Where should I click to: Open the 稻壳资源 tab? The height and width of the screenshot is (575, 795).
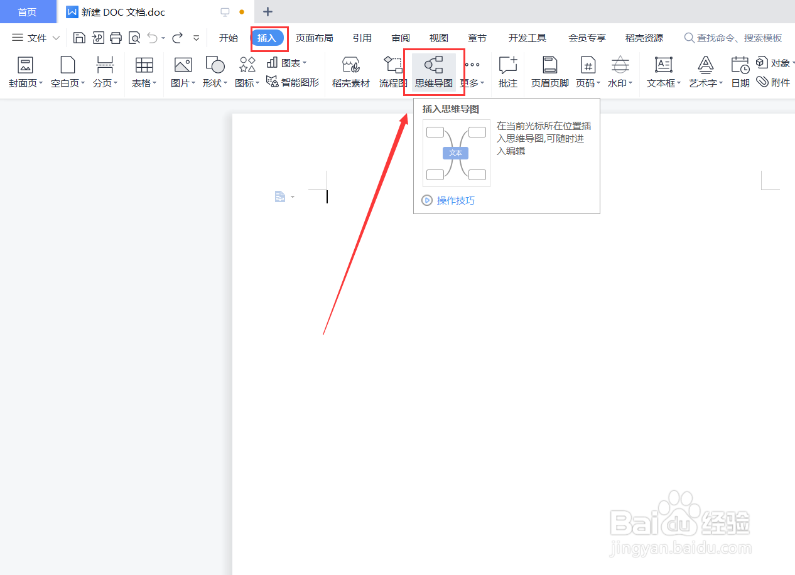(644, 38)
